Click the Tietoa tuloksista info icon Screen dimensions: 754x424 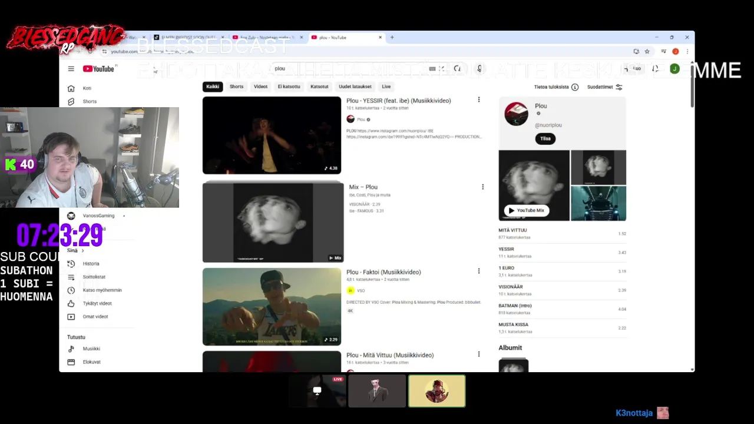[575, 87]
